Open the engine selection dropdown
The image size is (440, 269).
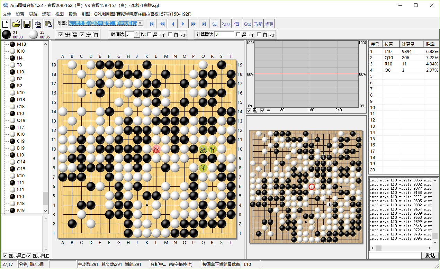pos(140,23)
